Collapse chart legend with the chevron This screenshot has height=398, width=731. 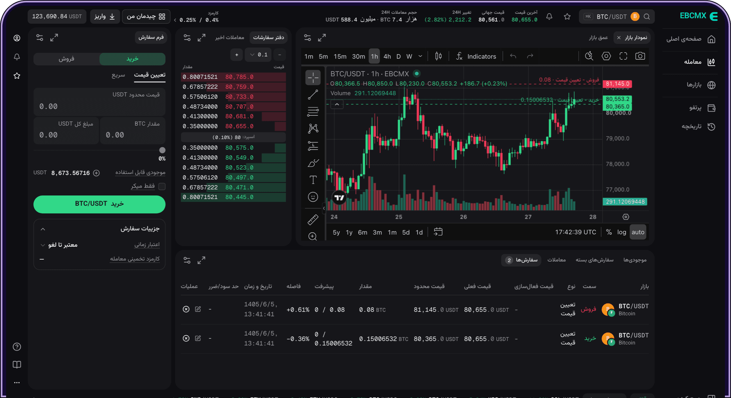coord(337,104)
